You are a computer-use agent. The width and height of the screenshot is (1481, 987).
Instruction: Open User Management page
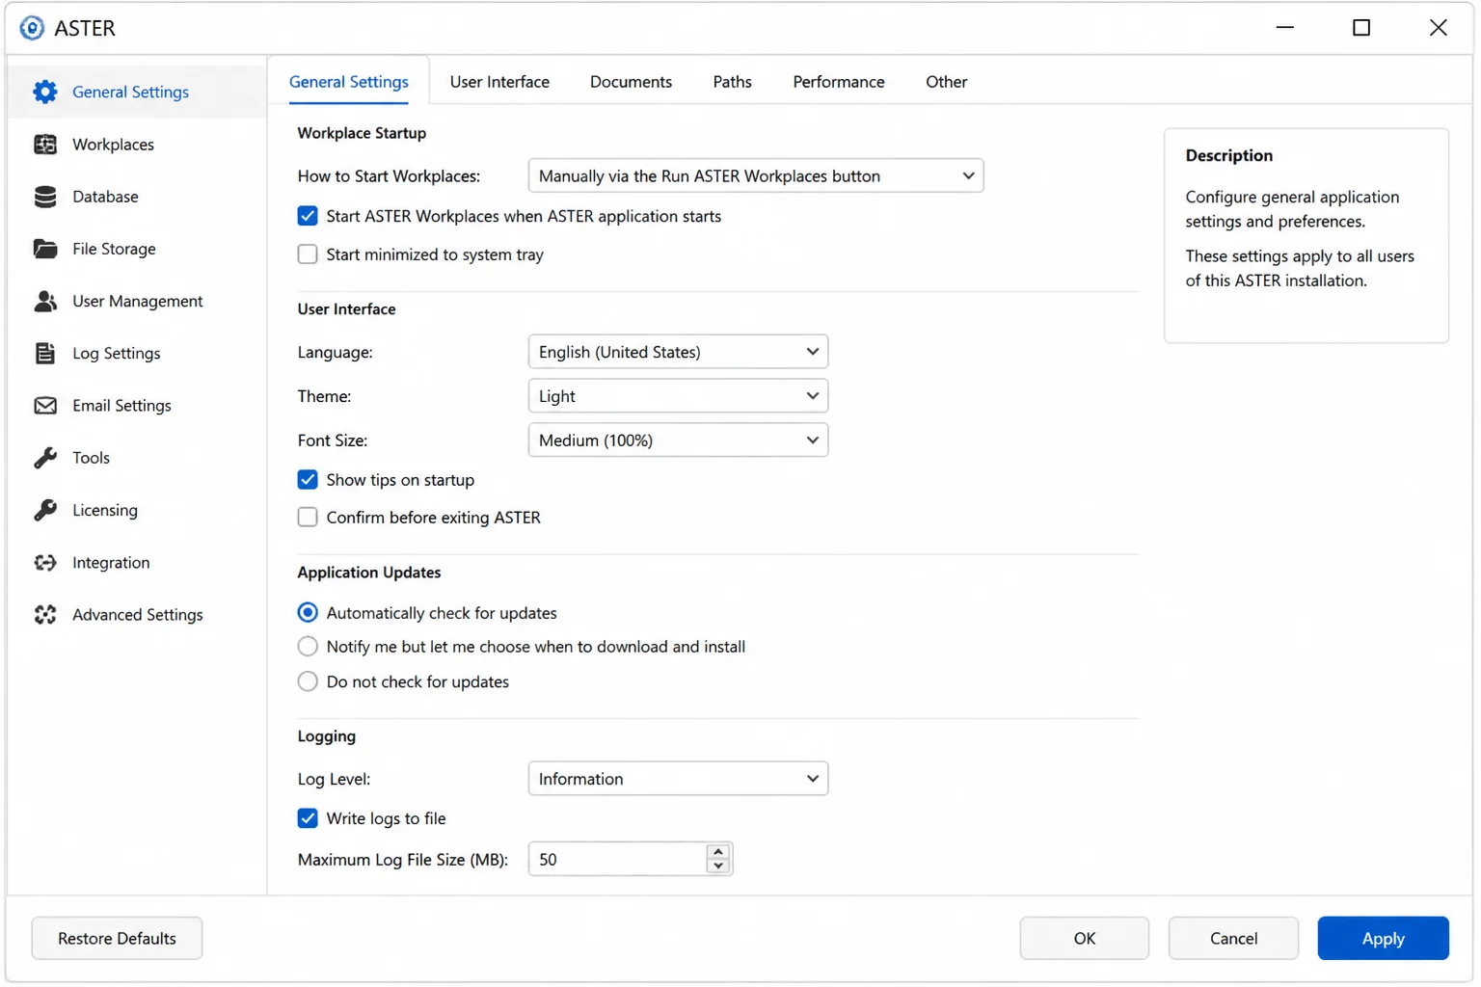[x=137, y=301]
